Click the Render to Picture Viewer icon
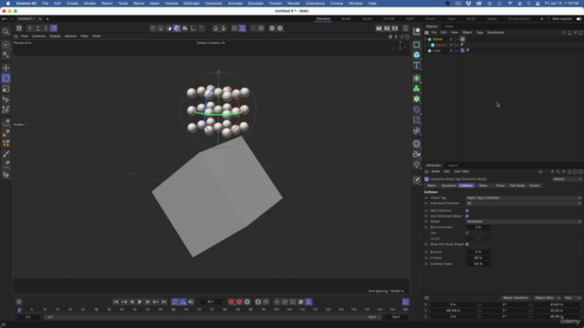 (387, 28)
